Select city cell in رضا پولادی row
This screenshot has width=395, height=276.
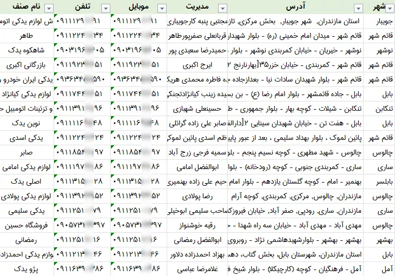(x=379, y=196)
